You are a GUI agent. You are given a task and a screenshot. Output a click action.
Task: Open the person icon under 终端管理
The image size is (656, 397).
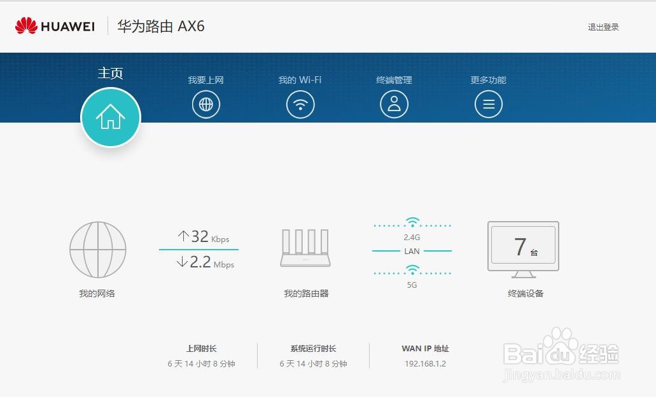tap(394, 104)
